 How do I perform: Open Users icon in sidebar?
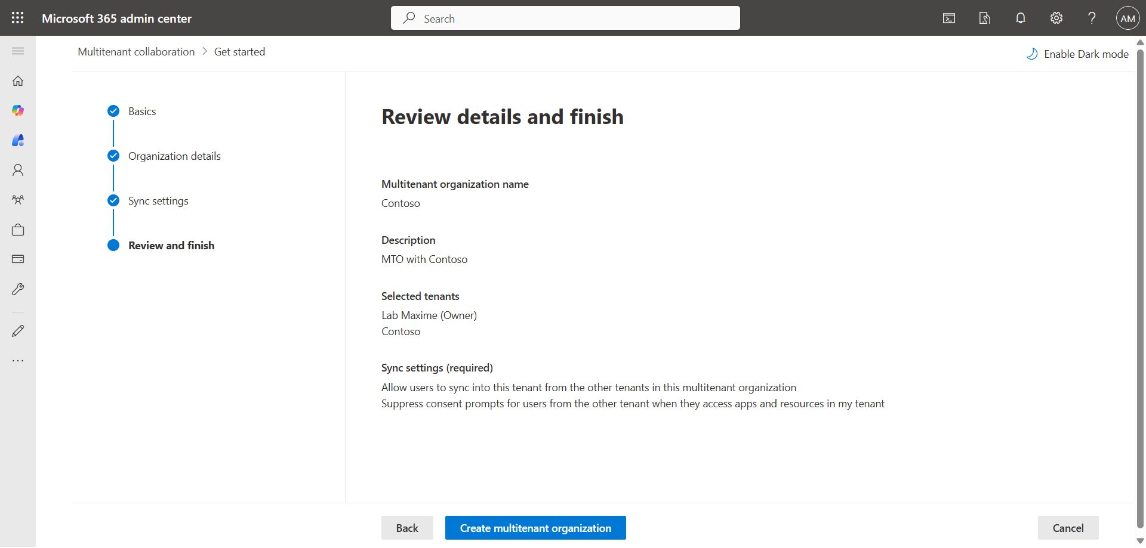[x=18, y=171]
